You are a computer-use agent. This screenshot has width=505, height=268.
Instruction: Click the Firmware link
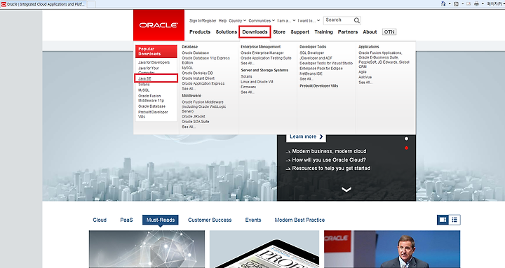coord(248,87)
